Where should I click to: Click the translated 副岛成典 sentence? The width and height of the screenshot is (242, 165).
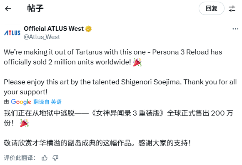tap(97, 143)
